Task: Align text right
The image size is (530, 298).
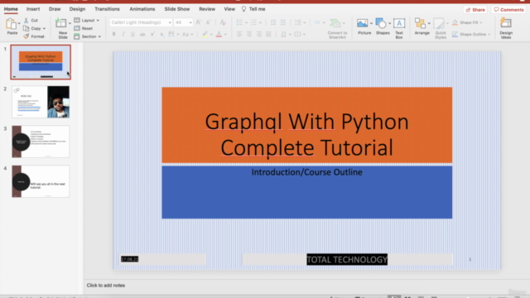Action: tap(259, 34)
